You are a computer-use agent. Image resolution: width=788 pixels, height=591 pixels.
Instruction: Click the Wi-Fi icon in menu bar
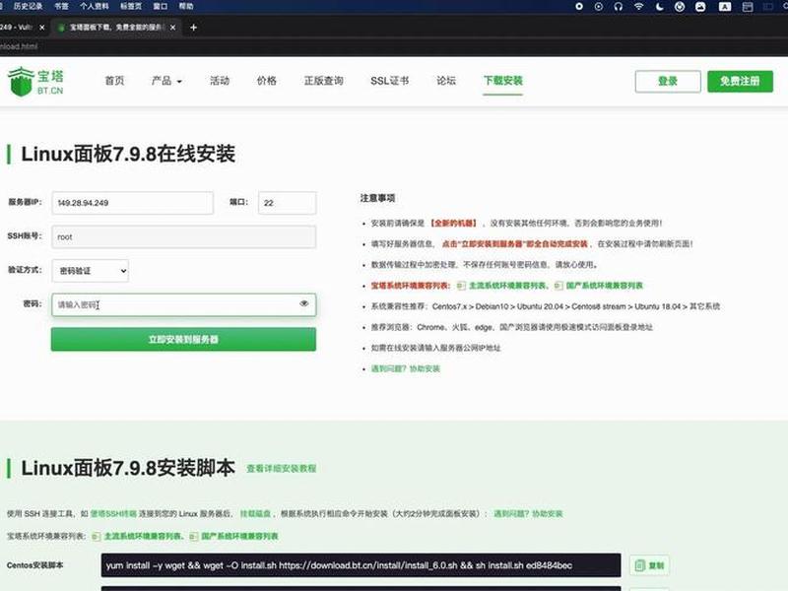click(x=638, y=7)
